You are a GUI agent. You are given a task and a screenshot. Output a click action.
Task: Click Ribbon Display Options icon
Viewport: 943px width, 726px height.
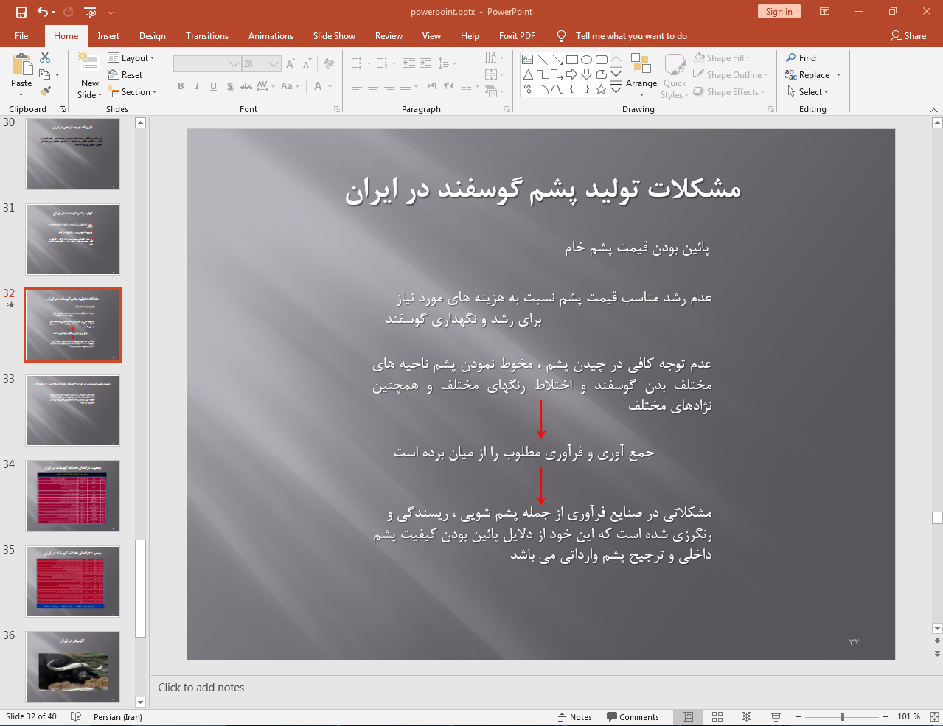click(x=824, y=12)
